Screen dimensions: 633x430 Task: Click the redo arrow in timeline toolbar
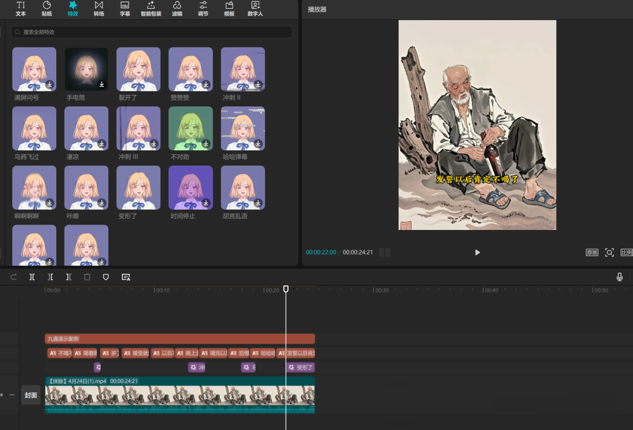(13, 277)
